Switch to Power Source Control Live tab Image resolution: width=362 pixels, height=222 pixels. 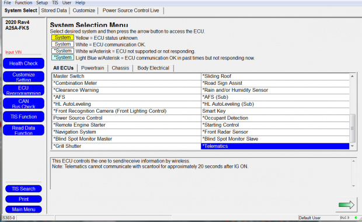(x=131, y=11)
